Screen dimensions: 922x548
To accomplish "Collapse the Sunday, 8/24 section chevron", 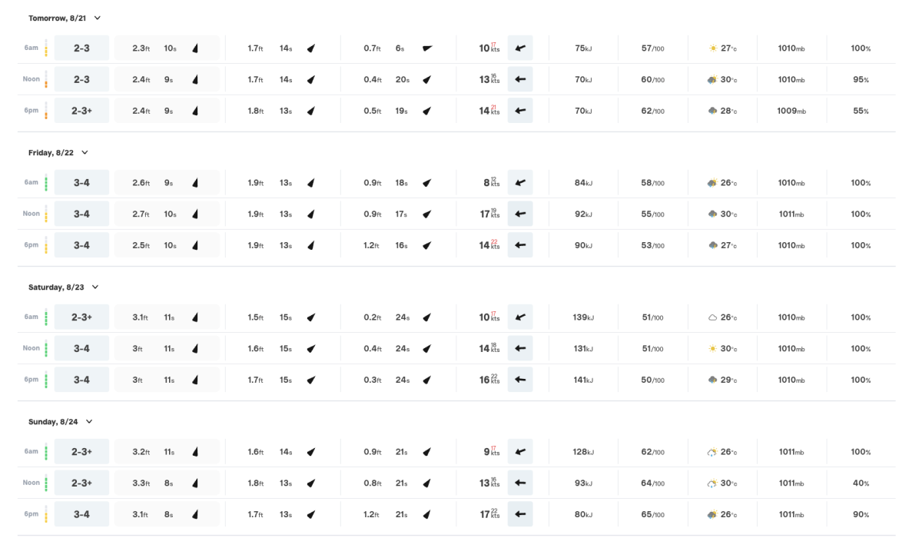I will point(89,422).
